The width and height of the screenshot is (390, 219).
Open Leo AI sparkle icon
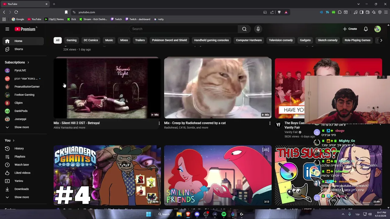click(374, 12)
